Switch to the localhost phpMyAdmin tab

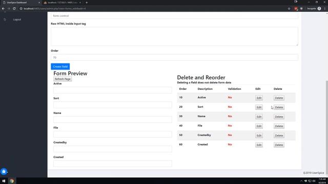click(63, 3)
